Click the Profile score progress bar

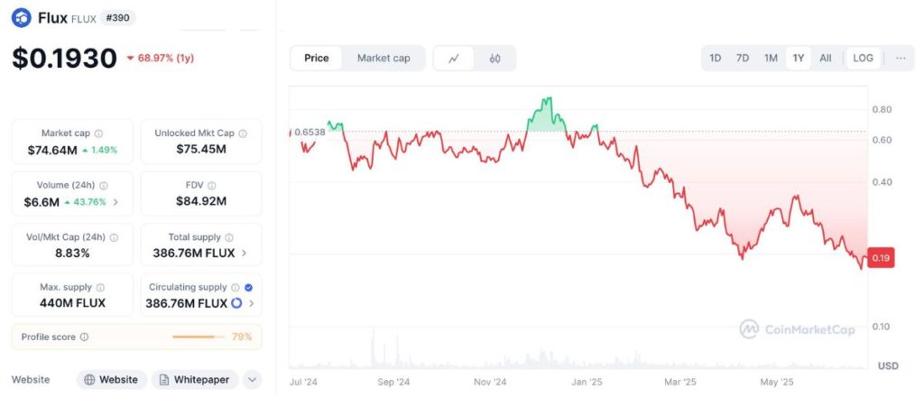pos(199,337)
